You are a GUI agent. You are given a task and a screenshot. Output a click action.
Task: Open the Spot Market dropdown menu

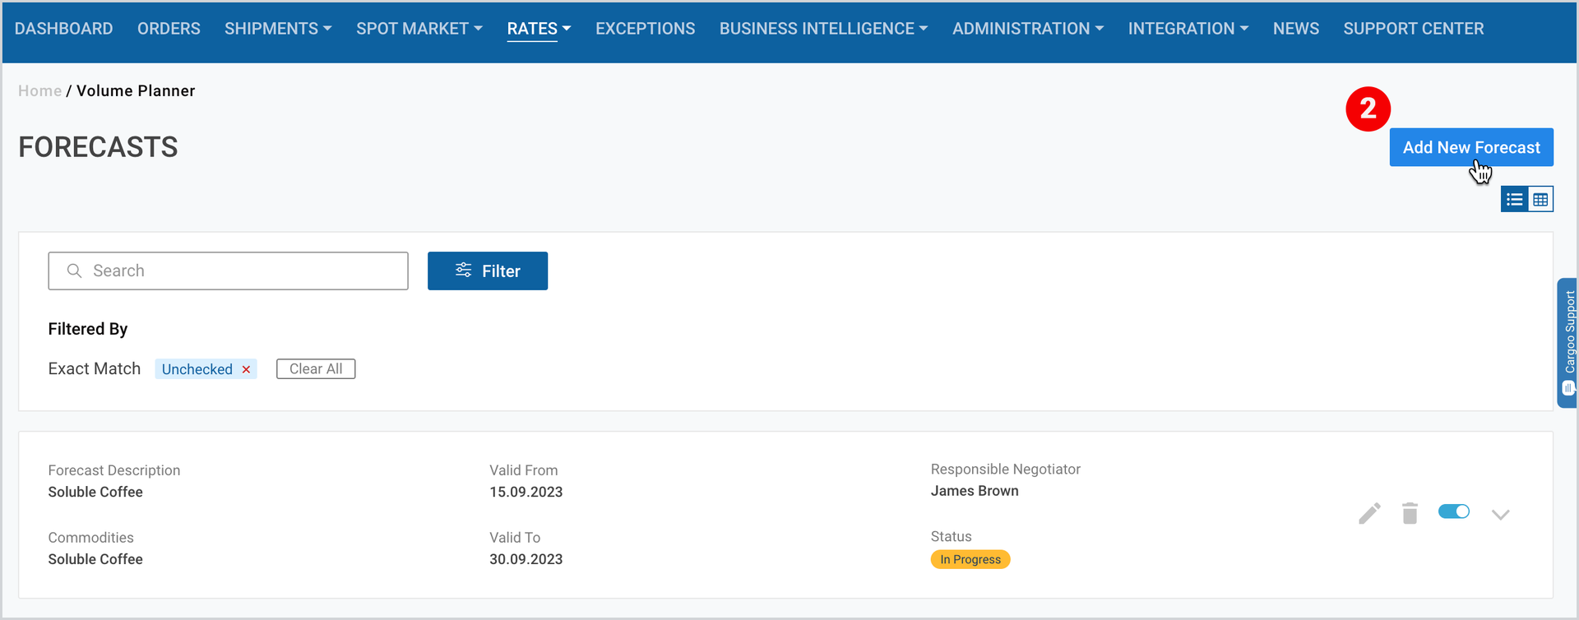(419, 29)
